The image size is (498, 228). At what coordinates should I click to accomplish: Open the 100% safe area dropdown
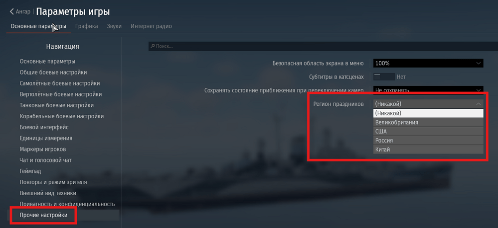(428, 63)
